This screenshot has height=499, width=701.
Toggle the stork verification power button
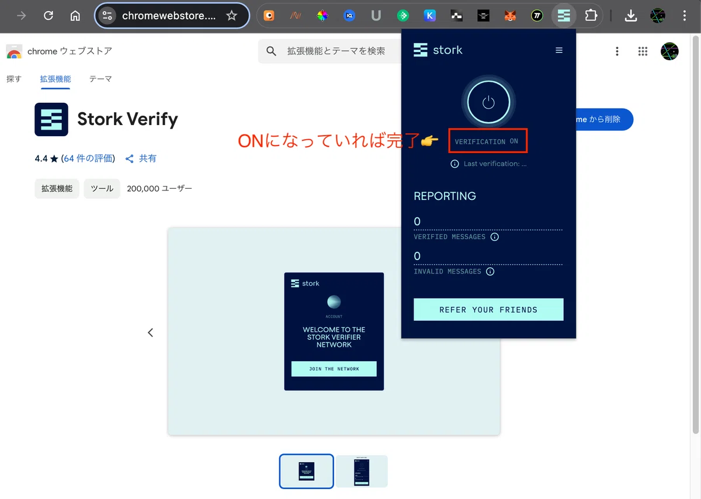click(x=488, y=103)
